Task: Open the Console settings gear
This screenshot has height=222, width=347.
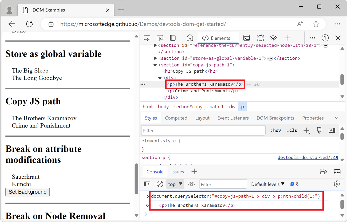Action: 337,184
